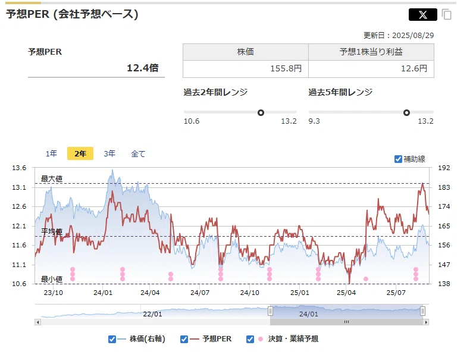
Task: Click the 予想PER legend label
Action: (x=217, y=339)
